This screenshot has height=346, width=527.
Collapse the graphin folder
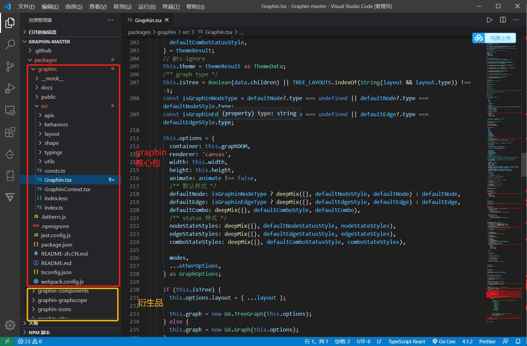71,69
